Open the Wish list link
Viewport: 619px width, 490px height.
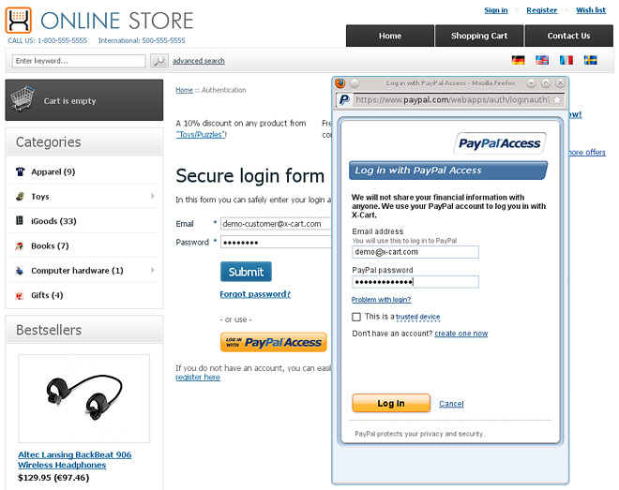[x=591, y=10]
